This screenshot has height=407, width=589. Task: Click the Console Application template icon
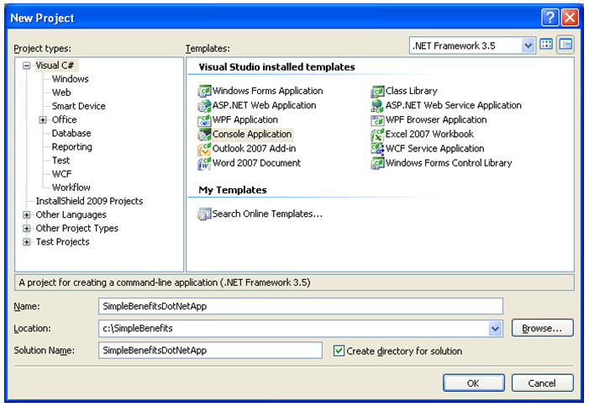204,135
